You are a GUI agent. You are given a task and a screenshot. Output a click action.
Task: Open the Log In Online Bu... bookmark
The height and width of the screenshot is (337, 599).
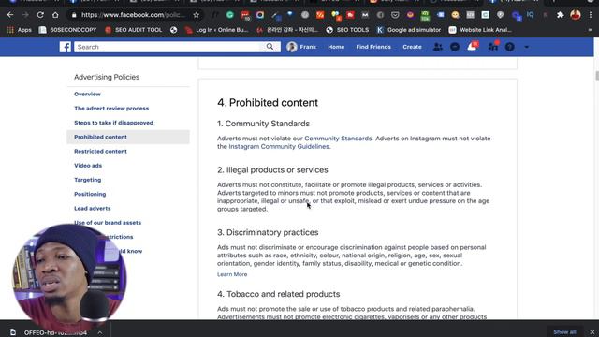click(x=216, y=30)
